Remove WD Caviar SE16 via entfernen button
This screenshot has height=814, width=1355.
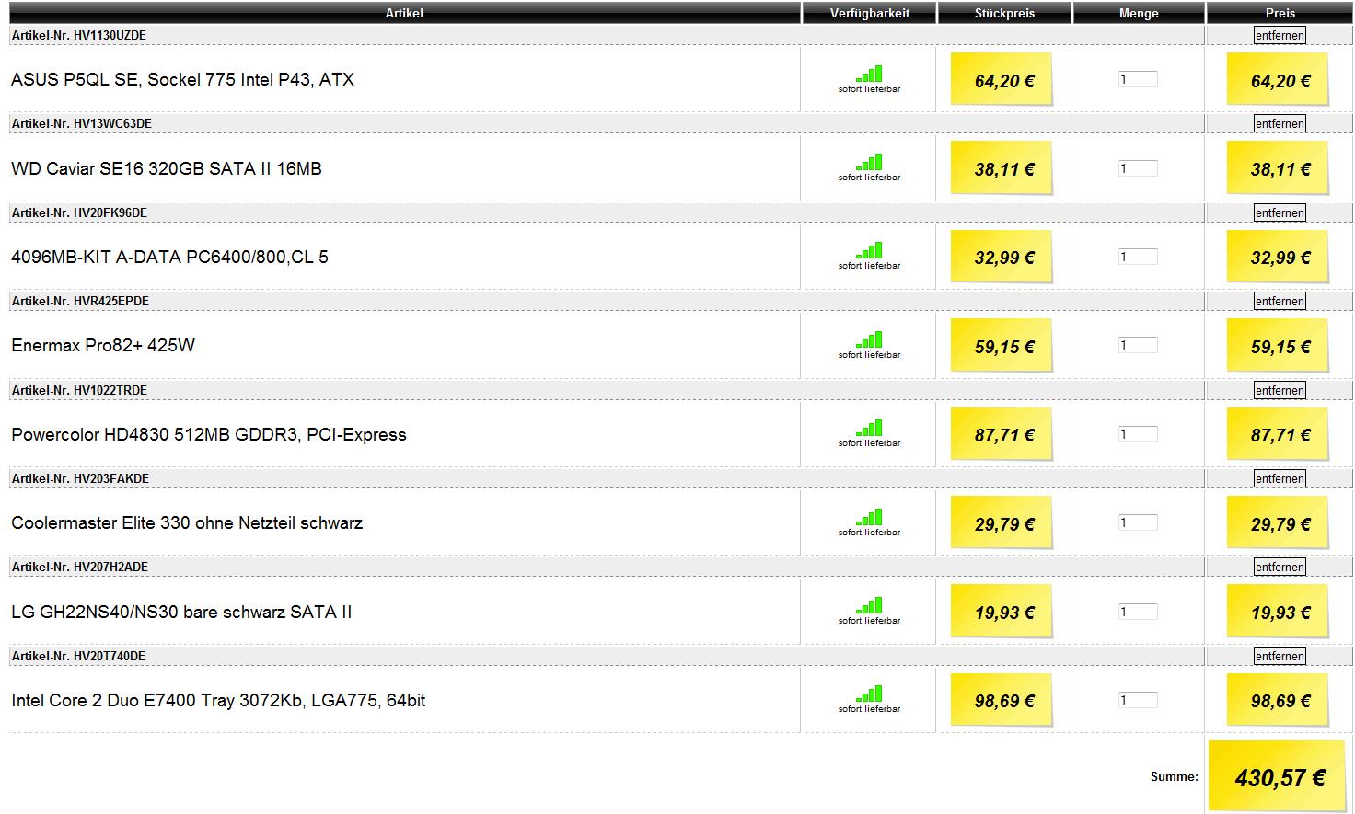(1280, 123)
